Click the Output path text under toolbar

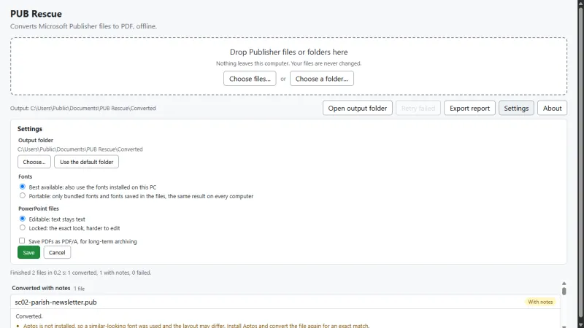83,108
